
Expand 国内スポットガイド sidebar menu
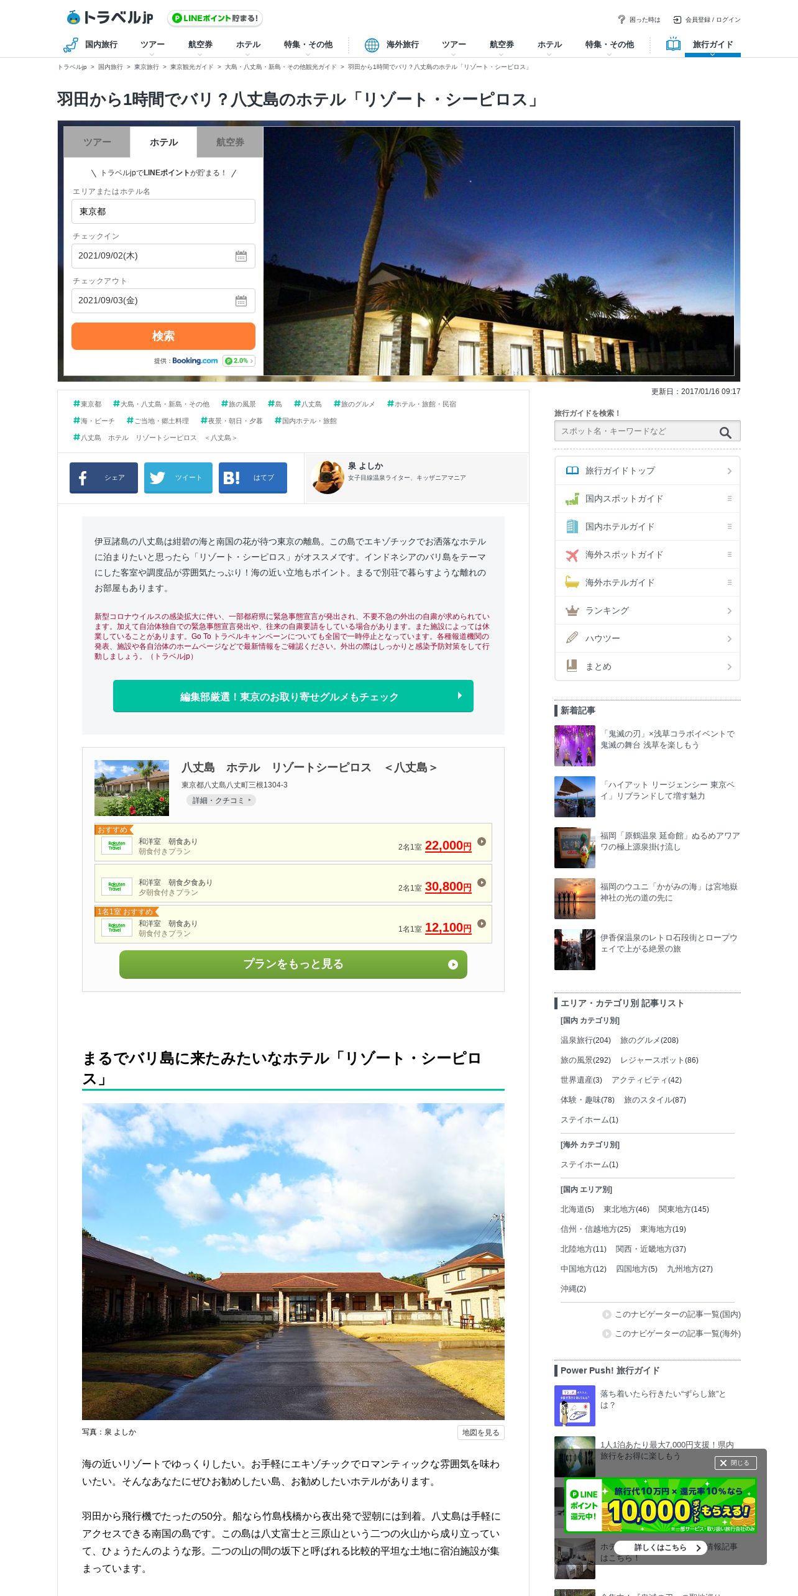pos(648,498)
